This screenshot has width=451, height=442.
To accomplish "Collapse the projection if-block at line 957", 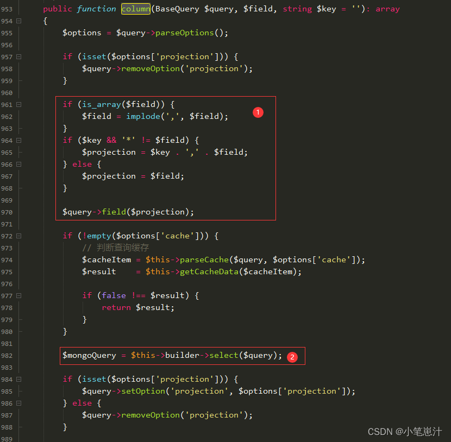I will (x=18, y=56).
